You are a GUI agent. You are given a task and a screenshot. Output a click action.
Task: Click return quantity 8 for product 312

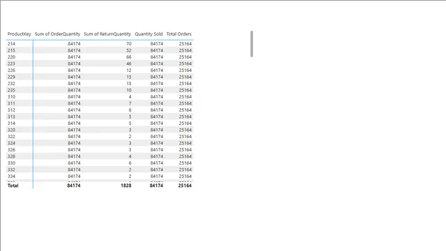pyautogui.click(x=130, y=110)
